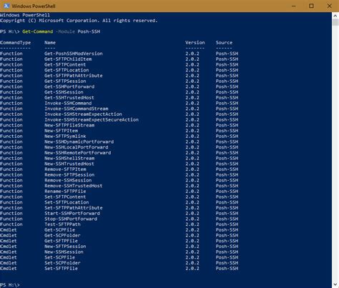Select Set-SFTPFile cmdlet name
The image size is (339, 288).
(61, 269)
